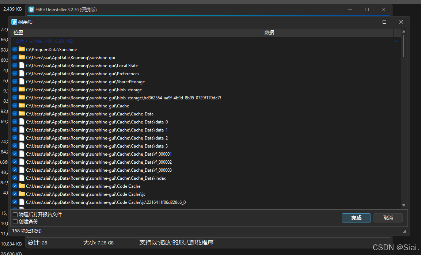Click the folder icon for bd362364-aa9f-4b9d-8b95-0729f170de7f
This screenshot has height=255, width=421.
(x=22, y=98)
